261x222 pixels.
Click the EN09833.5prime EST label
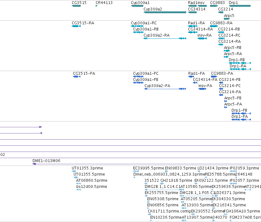click(180, 168)
